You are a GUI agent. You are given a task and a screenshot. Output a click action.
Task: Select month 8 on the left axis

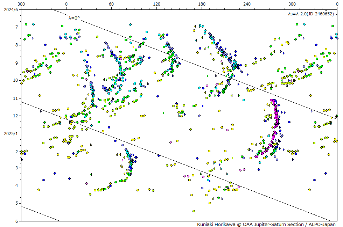point(16,45)
